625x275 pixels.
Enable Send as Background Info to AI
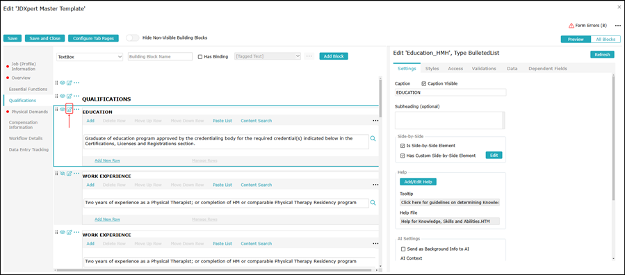tap(403, 249)
